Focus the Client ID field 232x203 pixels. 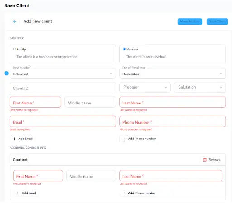pos(63,88)
